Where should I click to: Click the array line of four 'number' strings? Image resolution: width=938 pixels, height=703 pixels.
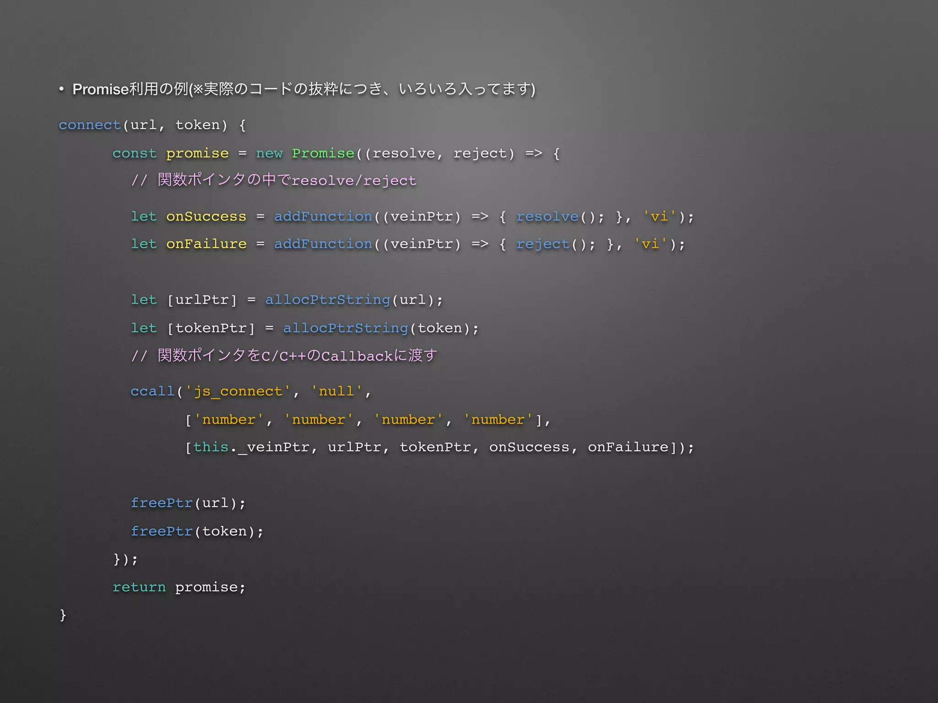tap(368, 420)
